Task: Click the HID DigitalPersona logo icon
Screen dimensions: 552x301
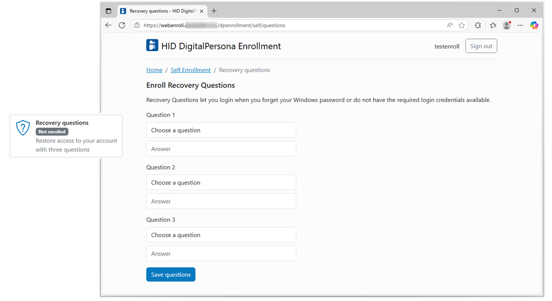Action: click(152, 45)
